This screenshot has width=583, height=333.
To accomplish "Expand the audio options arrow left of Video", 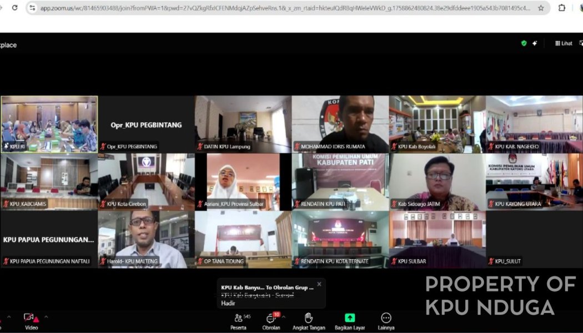I will (8, 317).
